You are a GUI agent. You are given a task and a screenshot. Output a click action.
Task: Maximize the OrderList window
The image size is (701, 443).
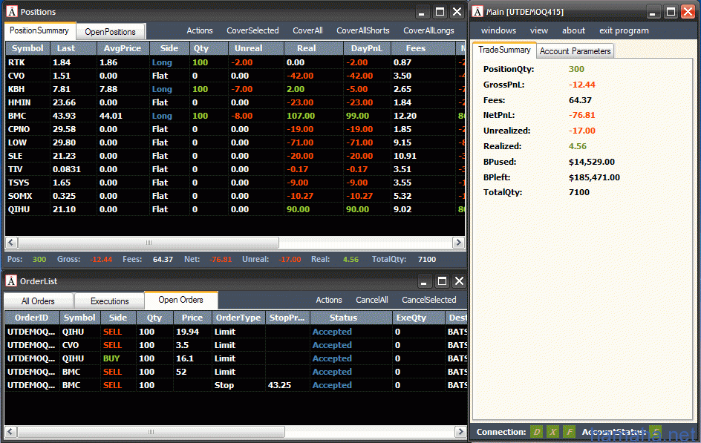[440, 281]
